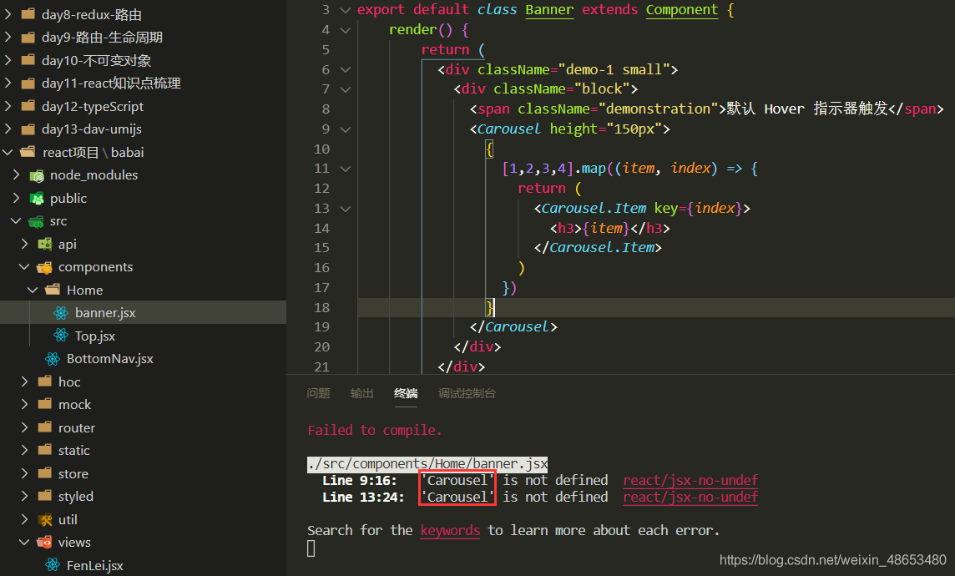
Task: Click the node_modules folder icon
Action: coord(37,175)
